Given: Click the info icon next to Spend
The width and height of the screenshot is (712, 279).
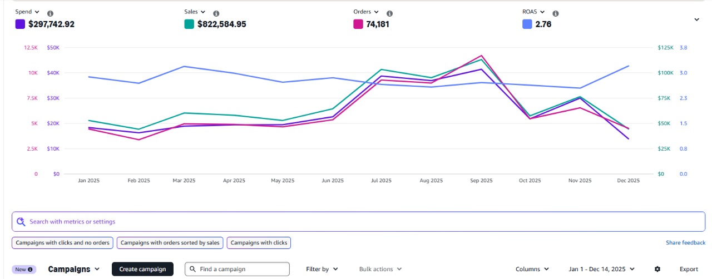Looking at the screenshot, I should pos(50,13).
